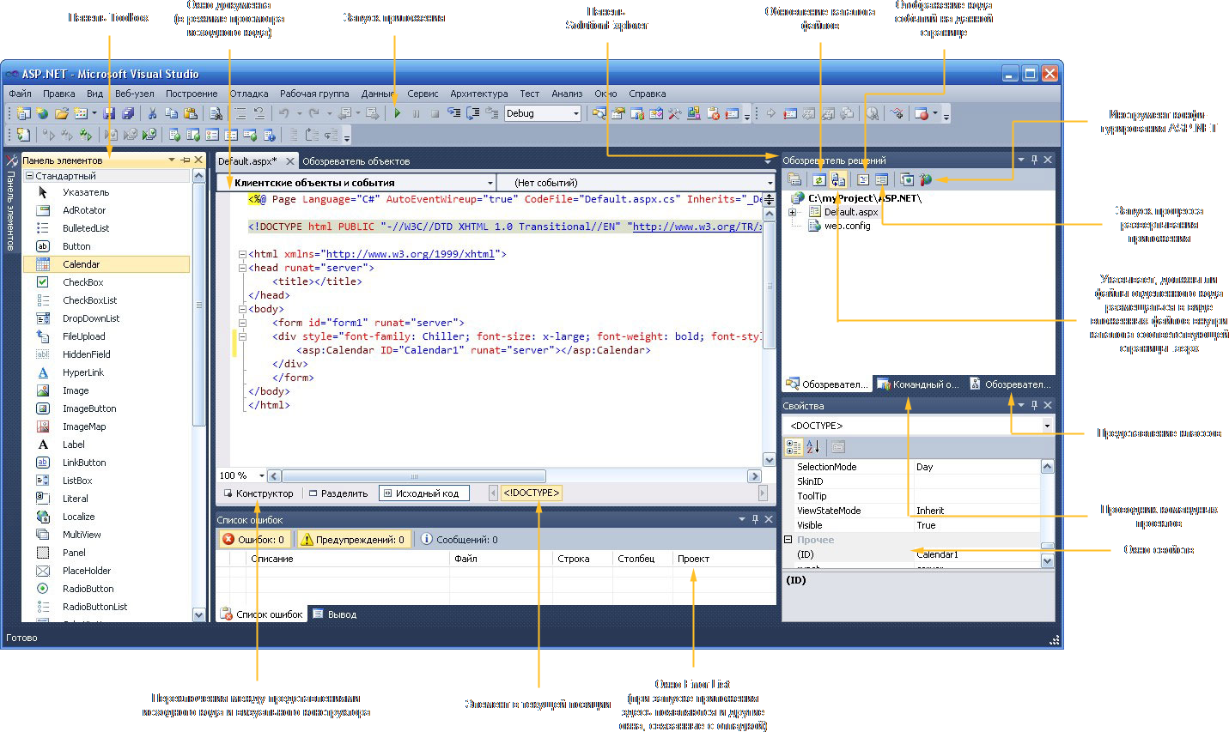1229x732 pixels.
Task: Click the <!DOCTYPE> tag navigator button
Action: coord(531,493)
